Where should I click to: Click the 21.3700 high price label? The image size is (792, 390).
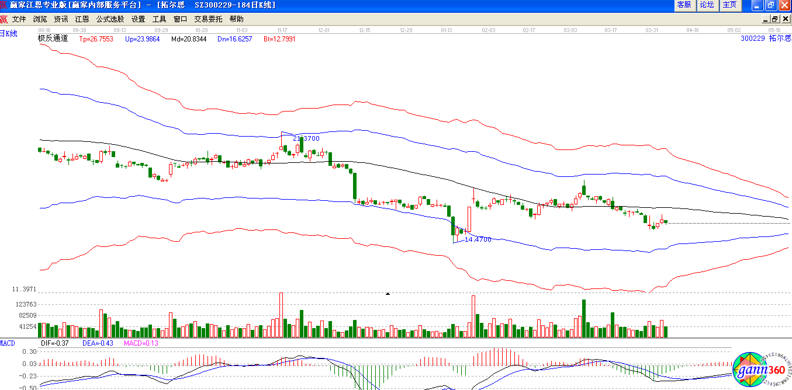[x=306, y=138]
